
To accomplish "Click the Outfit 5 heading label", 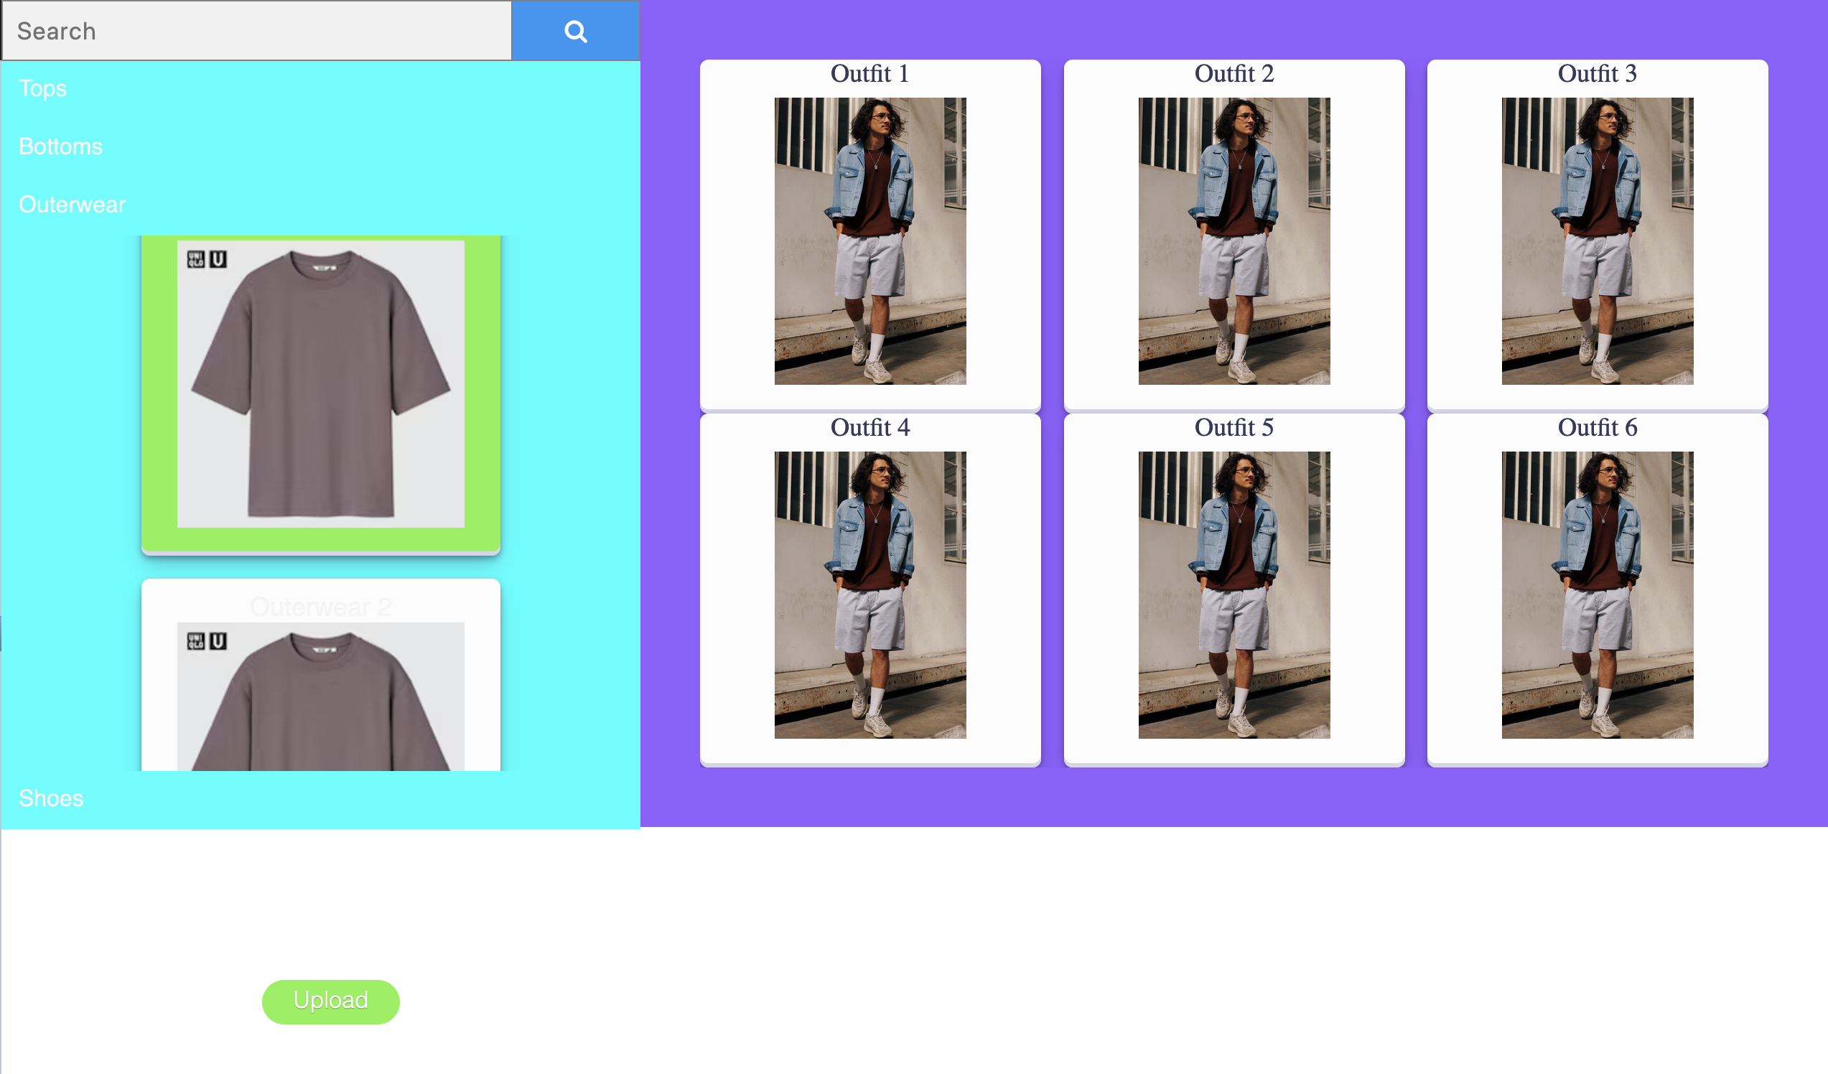I will [x=1234, y=428].
